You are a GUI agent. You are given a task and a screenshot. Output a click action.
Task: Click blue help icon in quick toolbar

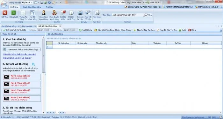[49, 3]
